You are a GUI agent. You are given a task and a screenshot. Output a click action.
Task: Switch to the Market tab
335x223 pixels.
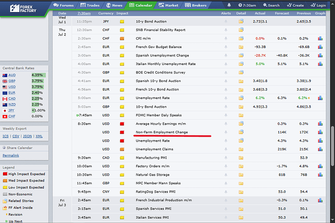[x=168, y=5]
